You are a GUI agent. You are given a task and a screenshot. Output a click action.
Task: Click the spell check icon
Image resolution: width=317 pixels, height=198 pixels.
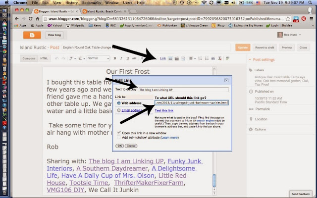(228, 58)
